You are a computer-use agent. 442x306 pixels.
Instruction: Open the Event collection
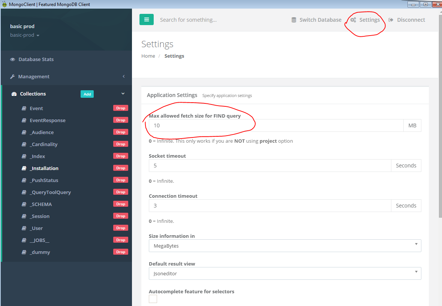click(x=36, y=108)
